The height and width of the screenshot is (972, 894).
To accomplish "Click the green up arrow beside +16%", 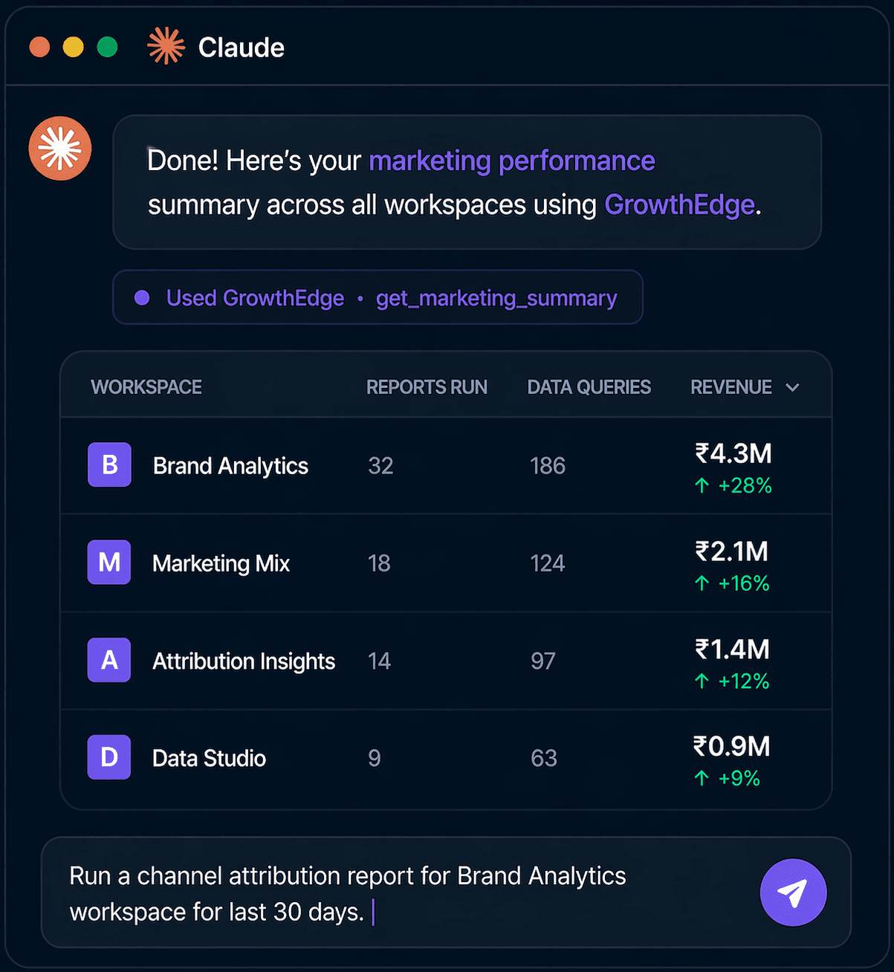I will coord(702,583).
